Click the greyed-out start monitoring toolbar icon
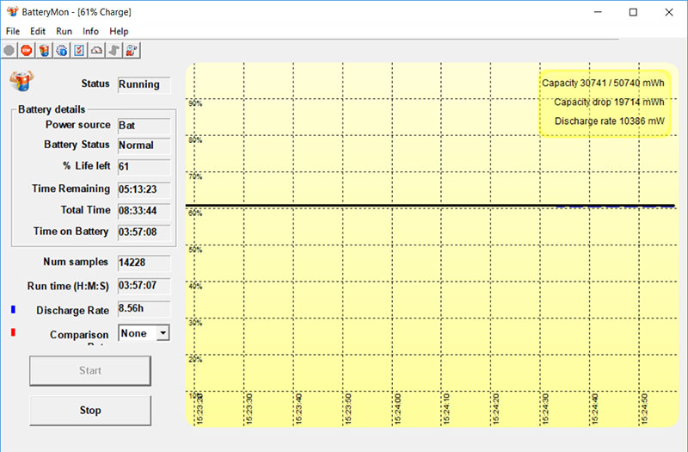Image resolution: width=688 pixels, height=452 pixels. tap(9, 51)
